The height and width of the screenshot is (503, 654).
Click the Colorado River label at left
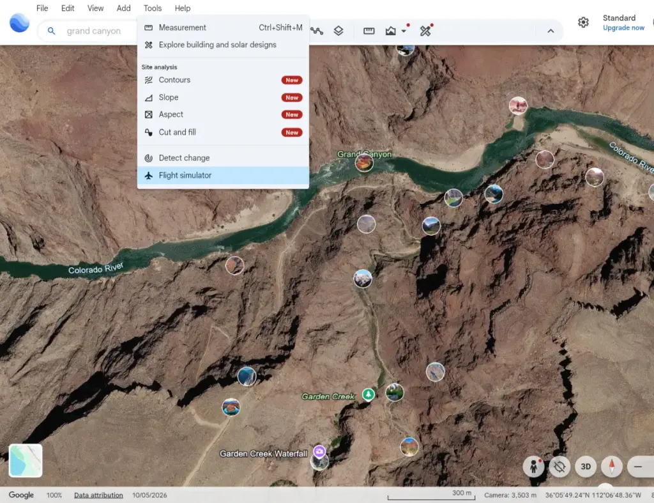[x=96, y=268]
